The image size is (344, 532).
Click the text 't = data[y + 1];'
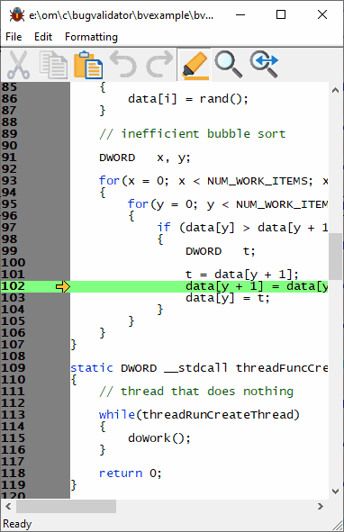point(242,275)
